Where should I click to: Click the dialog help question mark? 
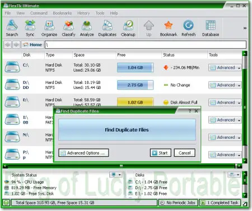tap(190, 111)
